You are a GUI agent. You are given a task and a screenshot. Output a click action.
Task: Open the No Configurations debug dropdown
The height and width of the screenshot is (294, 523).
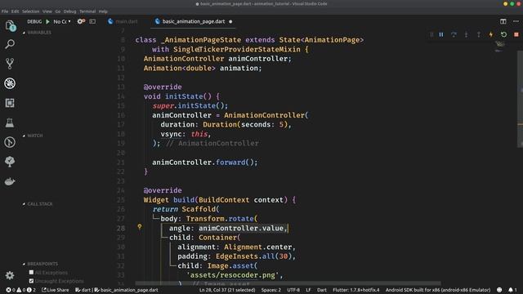tap(62, 22)
